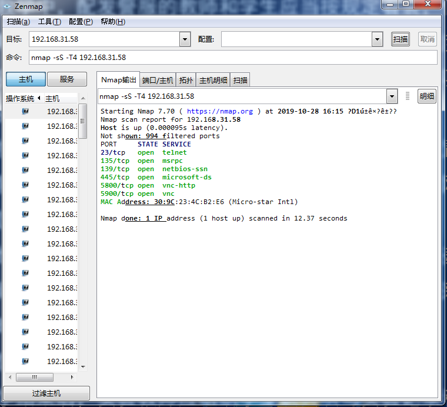This screenshot has width=447, height=407.
Task: Expand the 目标 target dropdown arrow
Action: click(x=185, y=39)
